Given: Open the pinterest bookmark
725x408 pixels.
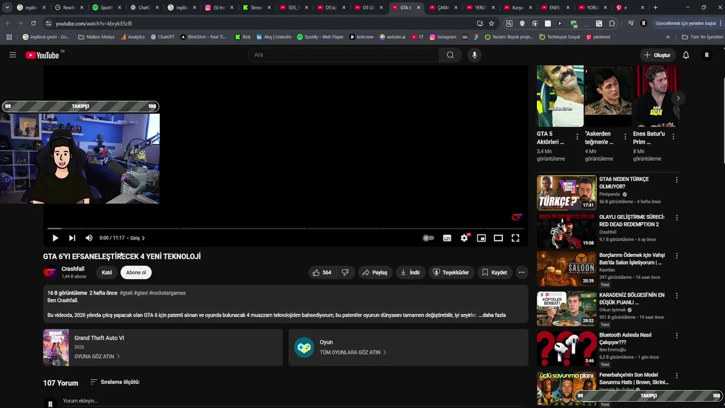Looking at the screenshot, I should coord(598,37).
